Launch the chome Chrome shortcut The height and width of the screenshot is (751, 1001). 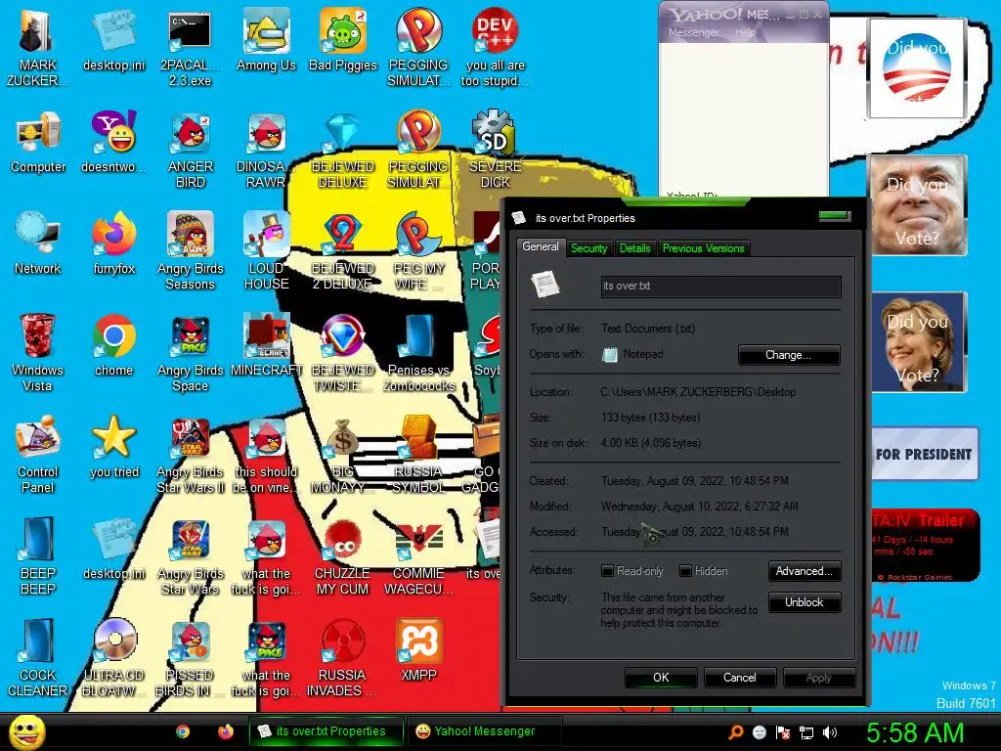(x=113, y=336)
